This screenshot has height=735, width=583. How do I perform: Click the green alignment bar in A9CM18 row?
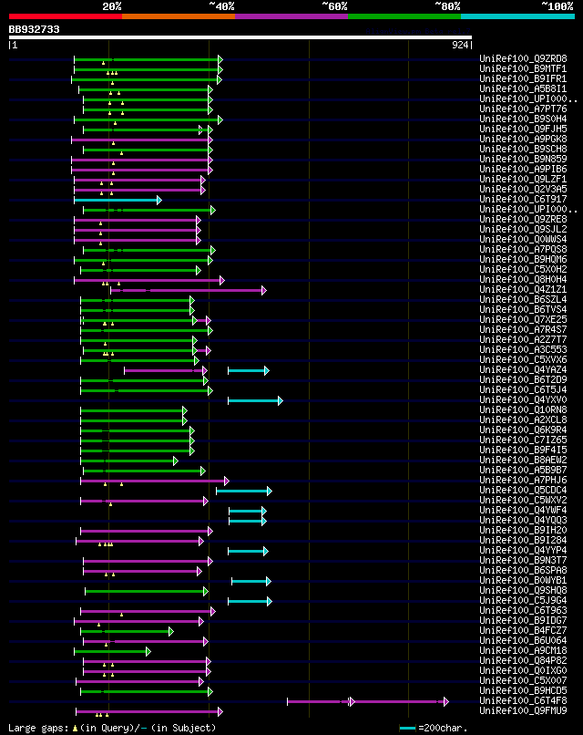point(112,652)
